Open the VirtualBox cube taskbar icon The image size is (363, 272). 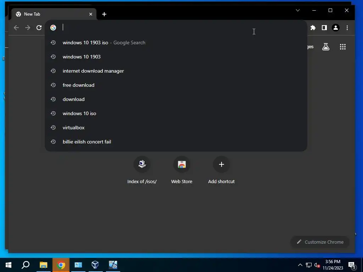tap(95, 265)
